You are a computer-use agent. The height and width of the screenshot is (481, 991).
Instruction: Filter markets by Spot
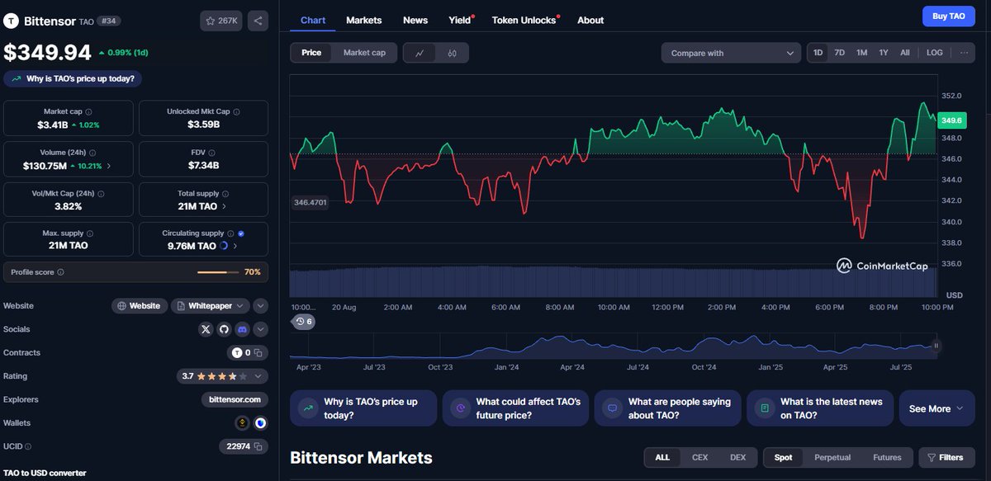point(784,457)
